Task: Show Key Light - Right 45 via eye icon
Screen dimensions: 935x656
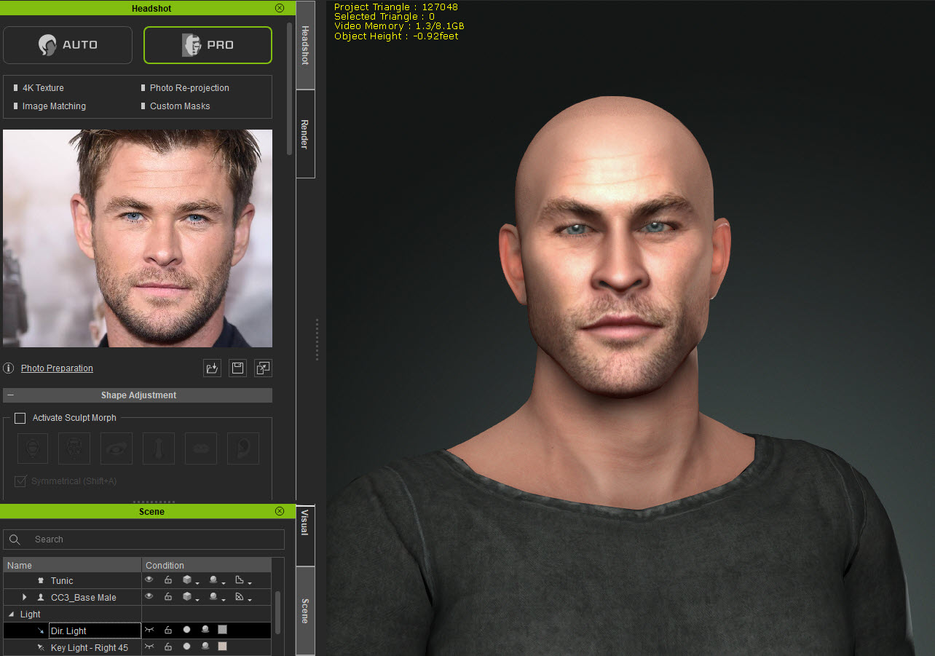Action: click(x=149, y=647)
